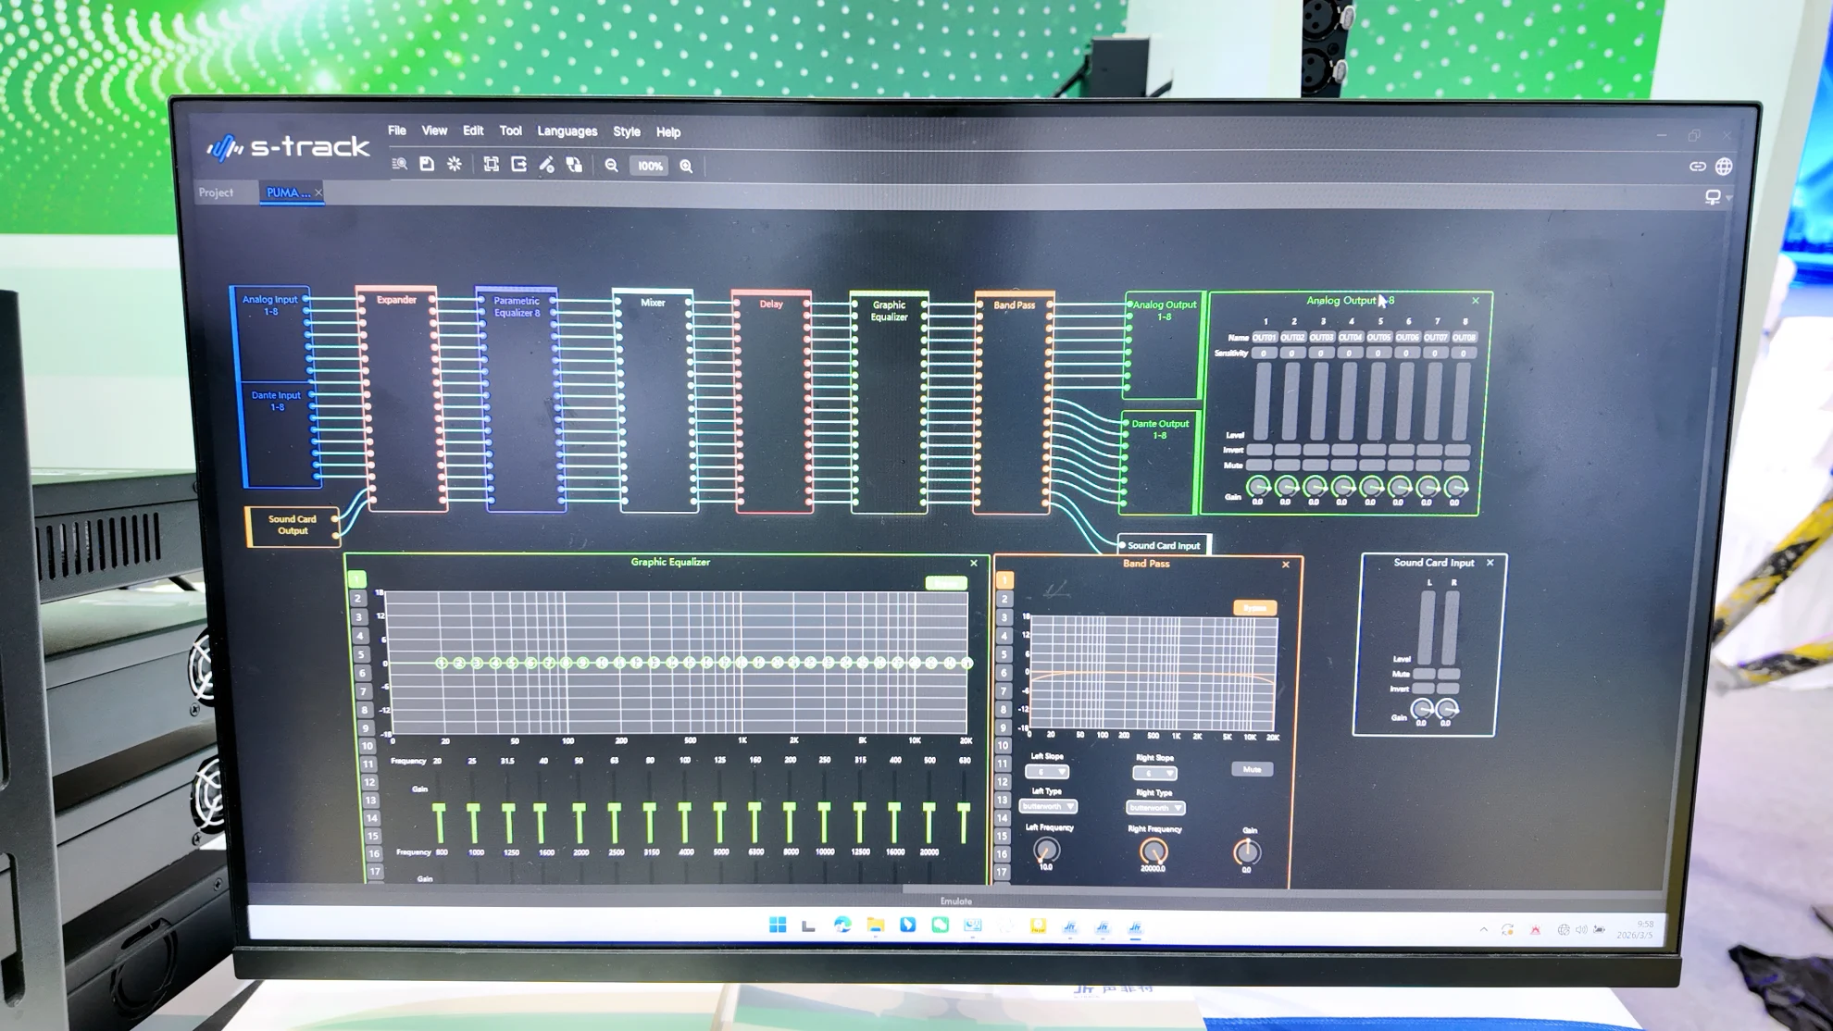Screen dimensions: 1833x1031
Task: Toggle the Band Pass Bypass button
Action: [1254, 608]
